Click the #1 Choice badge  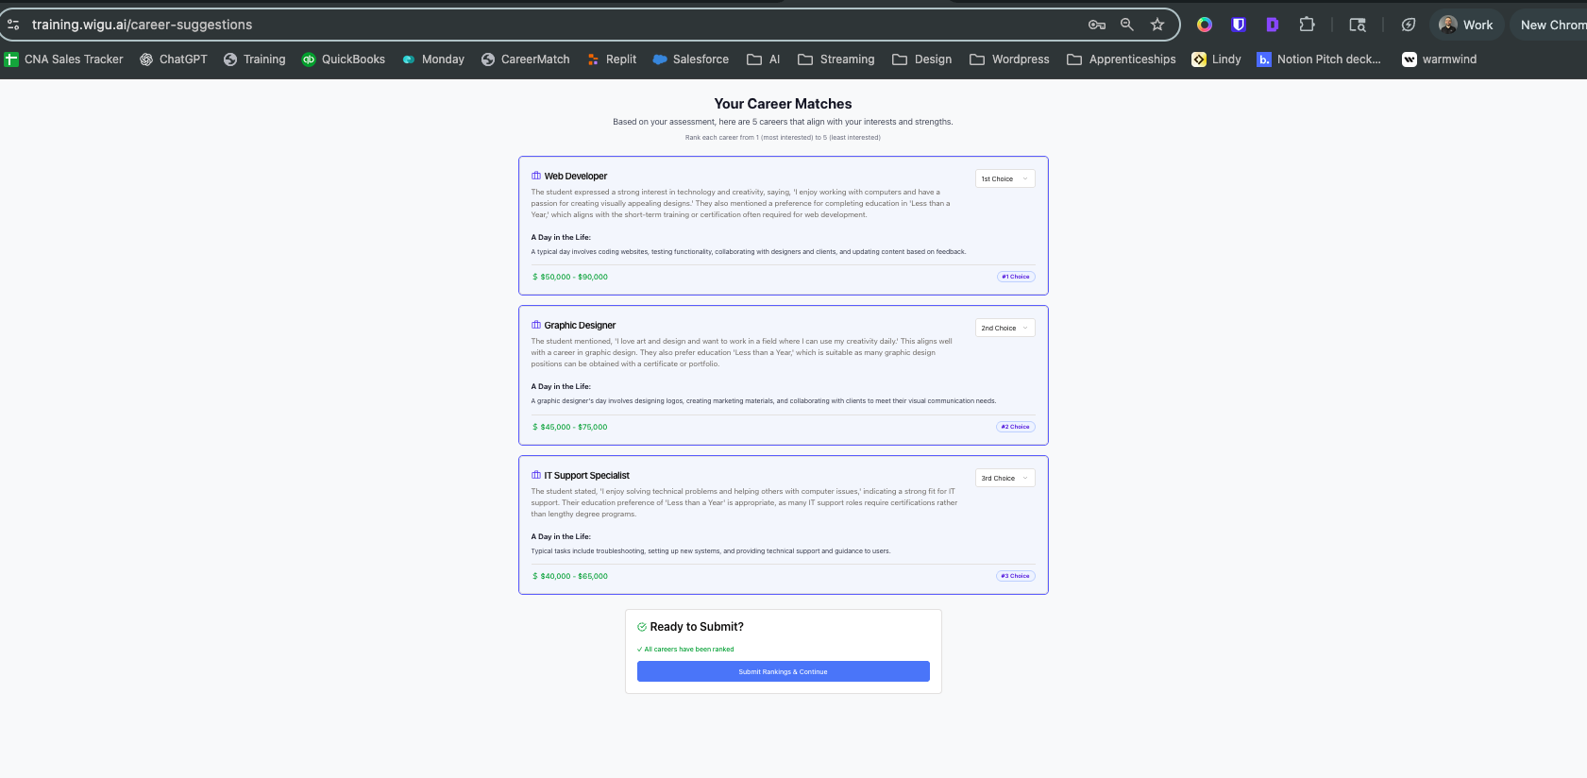1016,277
